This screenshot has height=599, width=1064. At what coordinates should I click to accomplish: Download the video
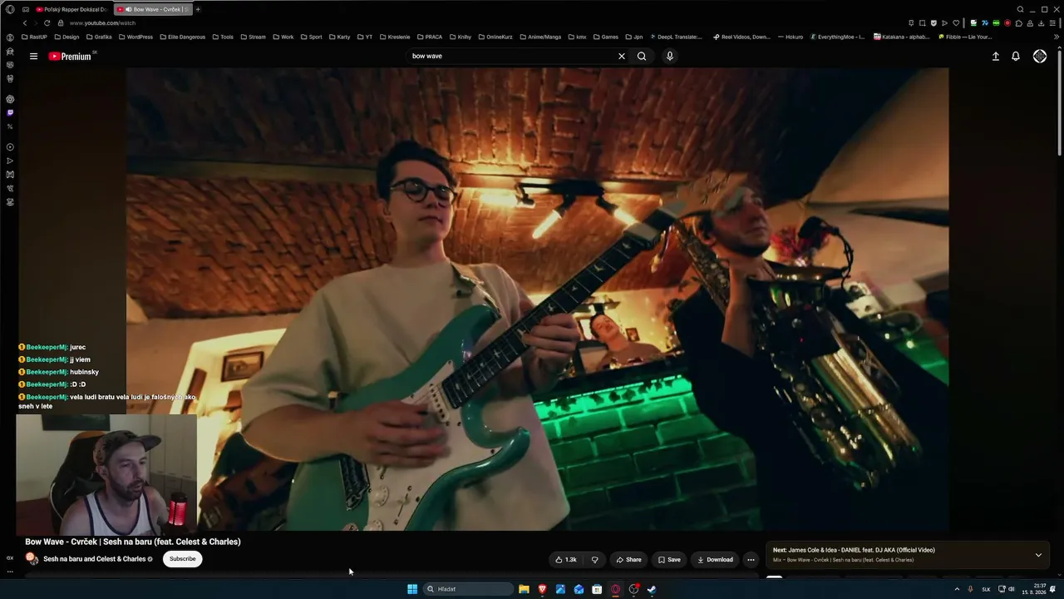coord(715,560)
